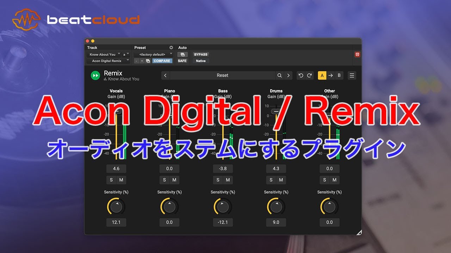Click the Other sensitivity knob

tap(329, 207)
